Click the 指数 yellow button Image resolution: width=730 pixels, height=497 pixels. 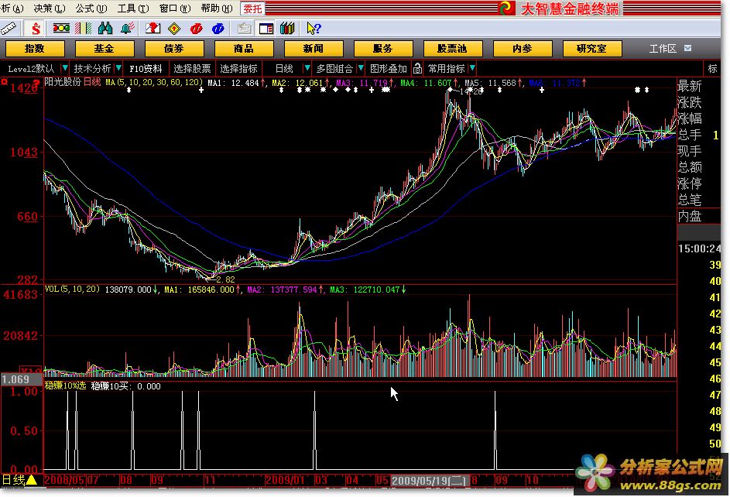pyautogui.click(x=35, y=49)
